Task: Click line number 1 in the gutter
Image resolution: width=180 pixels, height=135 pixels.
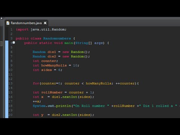Action: 12,30
